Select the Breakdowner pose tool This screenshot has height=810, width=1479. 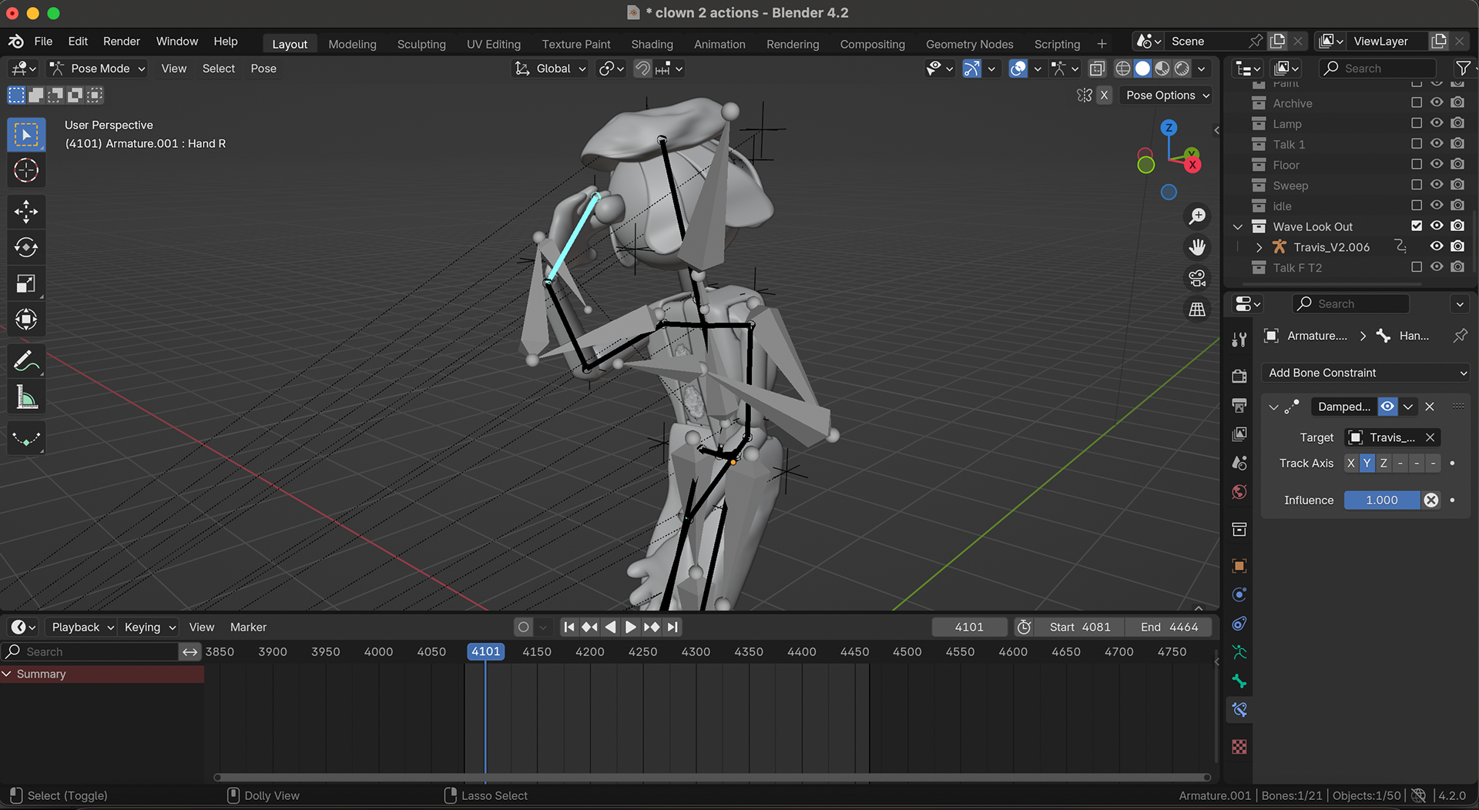tap(26, 439)
